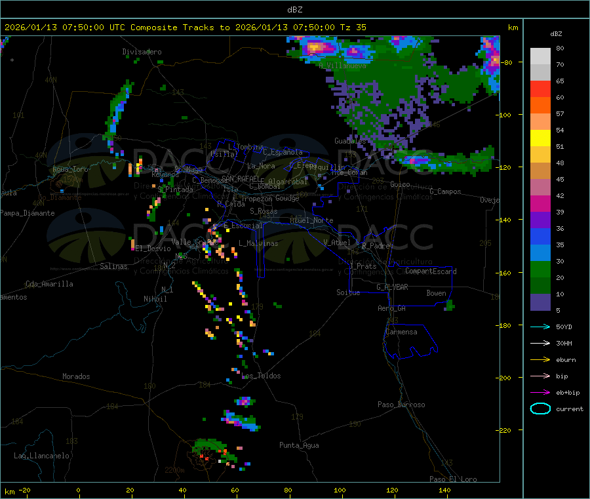This screenshot has height=499, width=590.
Task: Click the Morados map label
Action: [77, 376]
